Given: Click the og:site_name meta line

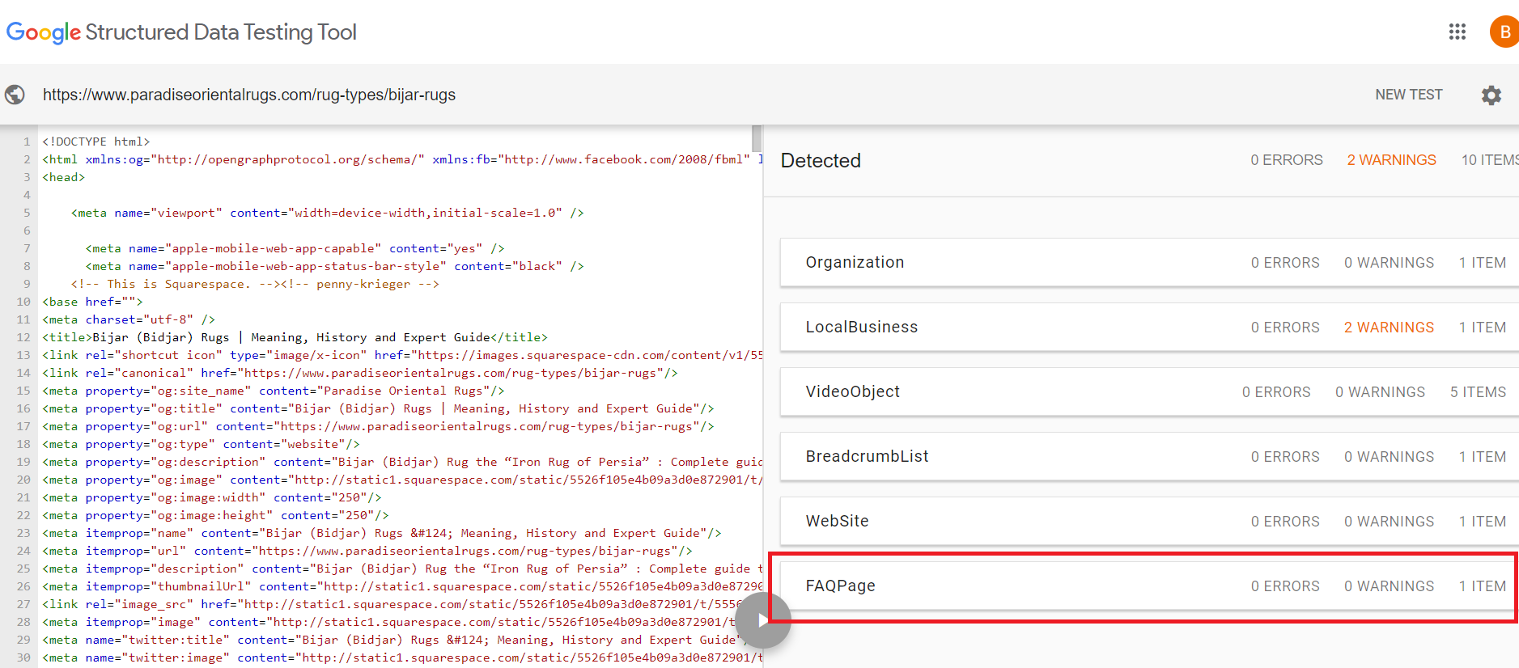Looking at the screenshot, I should (x=274, y=391).
